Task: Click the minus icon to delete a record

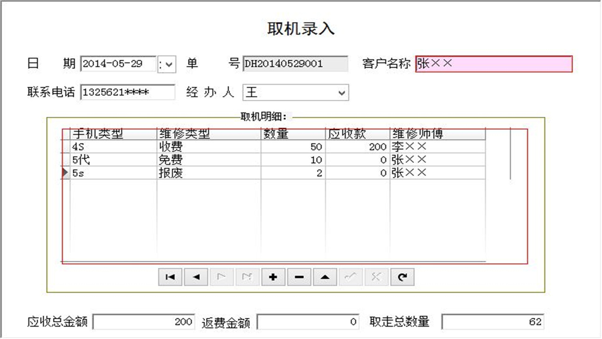Action: click(299, 277)
